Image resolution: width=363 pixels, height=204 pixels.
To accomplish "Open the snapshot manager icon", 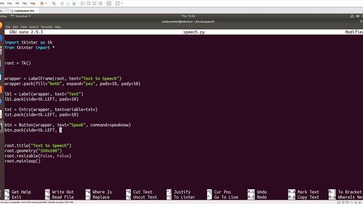I will coord(74,3).
